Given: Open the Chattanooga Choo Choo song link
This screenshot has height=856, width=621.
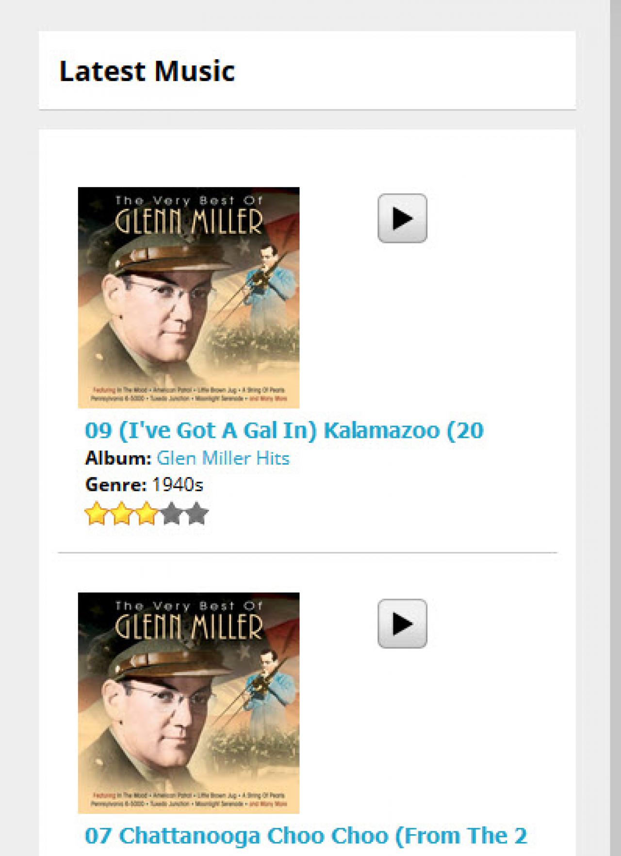Looking at the screenshot, I should coord(306,836).
